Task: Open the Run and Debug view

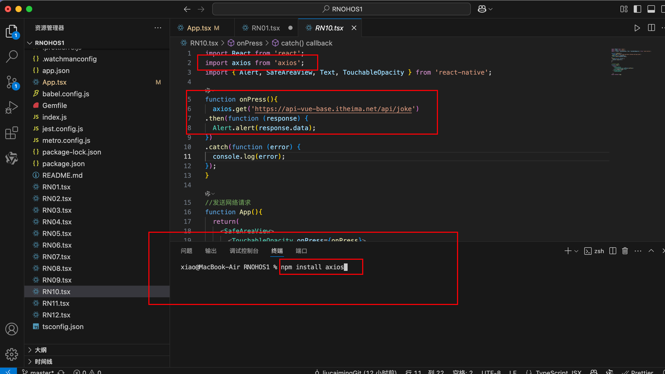Action: [12, 107]
